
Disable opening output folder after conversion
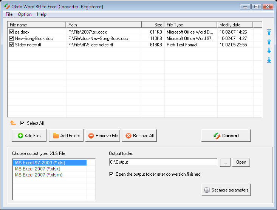[x=111, y=174]
